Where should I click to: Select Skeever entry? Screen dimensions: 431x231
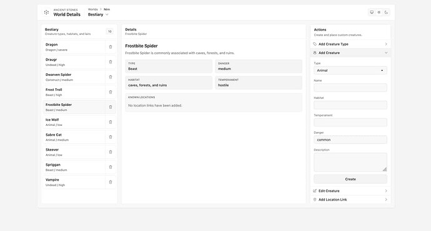coord(74,152)
